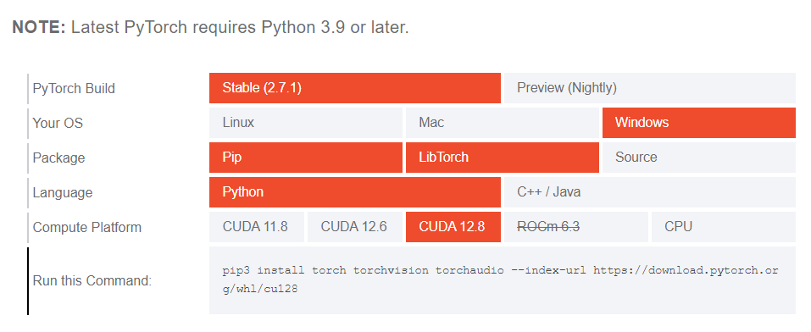Select the CUDA 11.8 compute platform
811x332 pixels.
257,226
